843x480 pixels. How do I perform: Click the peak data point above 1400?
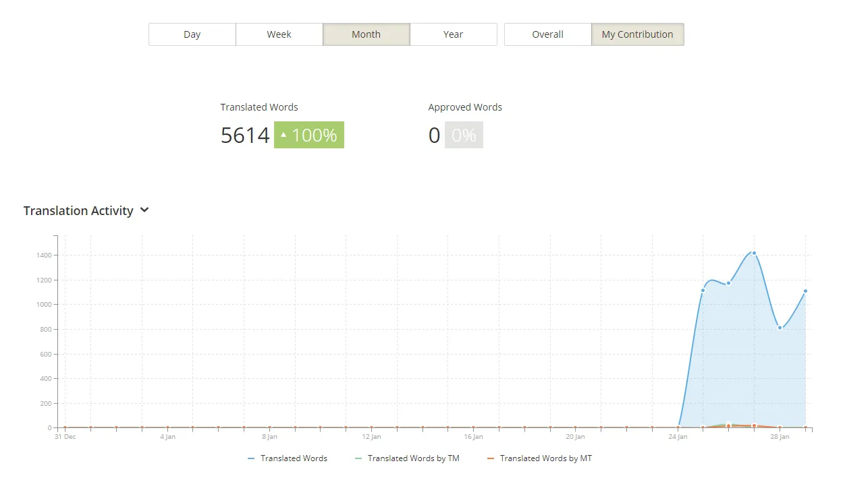754,253
